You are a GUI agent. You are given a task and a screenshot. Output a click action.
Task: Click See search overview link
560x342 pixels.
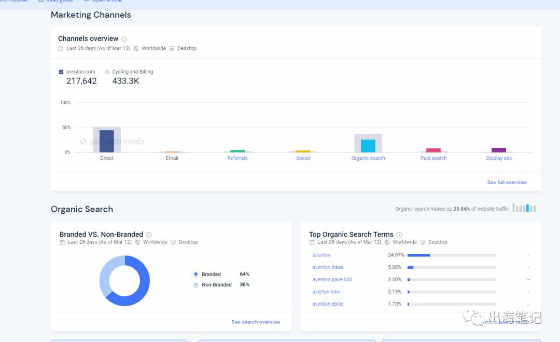click(x=256, y=322)
